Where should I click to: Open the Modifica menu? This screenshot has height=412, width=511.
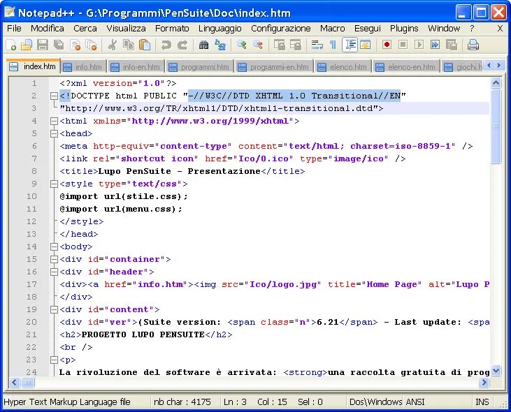(x=48, y=29)
